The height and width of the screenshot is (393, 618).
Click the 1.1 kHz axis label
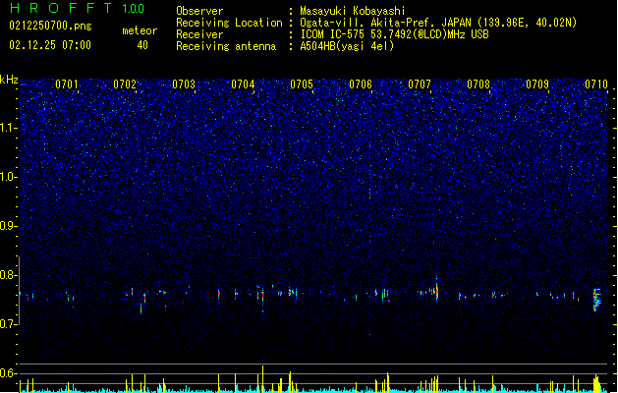pyautogui.click(x=9, y=128)
